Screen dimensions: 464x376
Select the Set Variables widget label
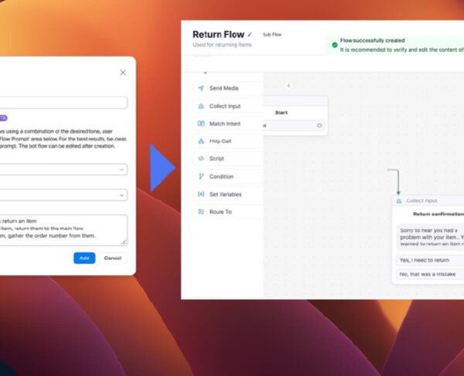tap(226, 194)
